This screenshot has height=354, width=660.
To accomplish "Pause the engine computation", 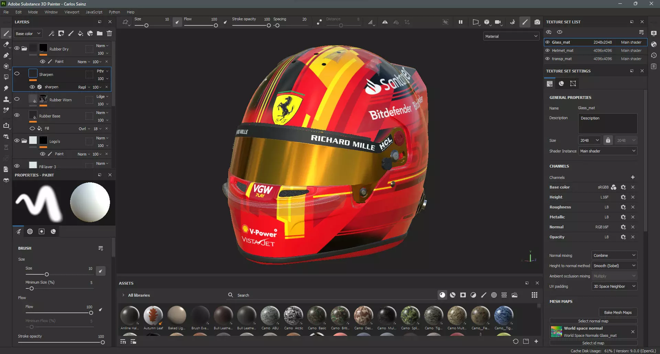I will click(x=461, y=22).
